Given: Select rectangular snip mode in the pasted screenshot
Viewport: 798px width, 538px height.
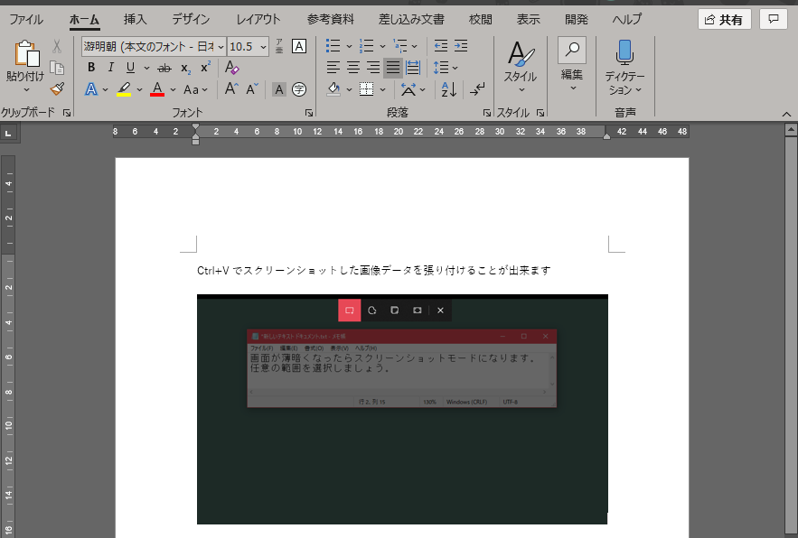Looking at the screenshot, I should (350, 311).
